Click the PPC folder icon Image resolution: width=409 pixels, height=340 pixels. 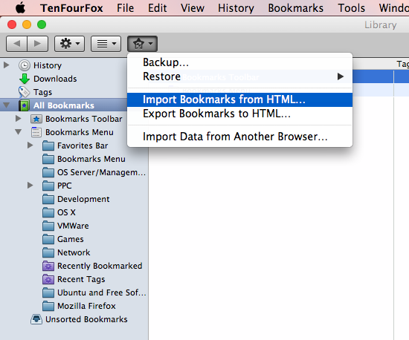48,186
